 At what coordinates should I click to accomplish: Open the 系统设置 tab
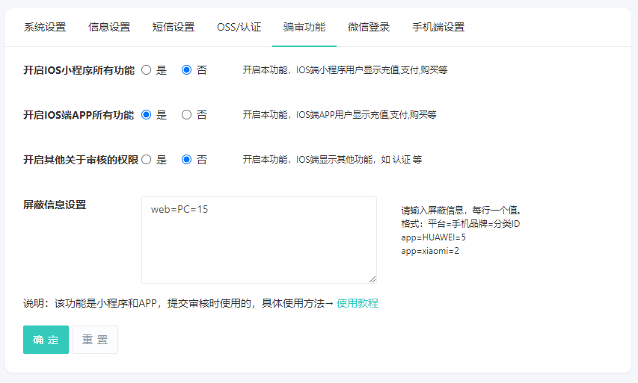point(45,27)
